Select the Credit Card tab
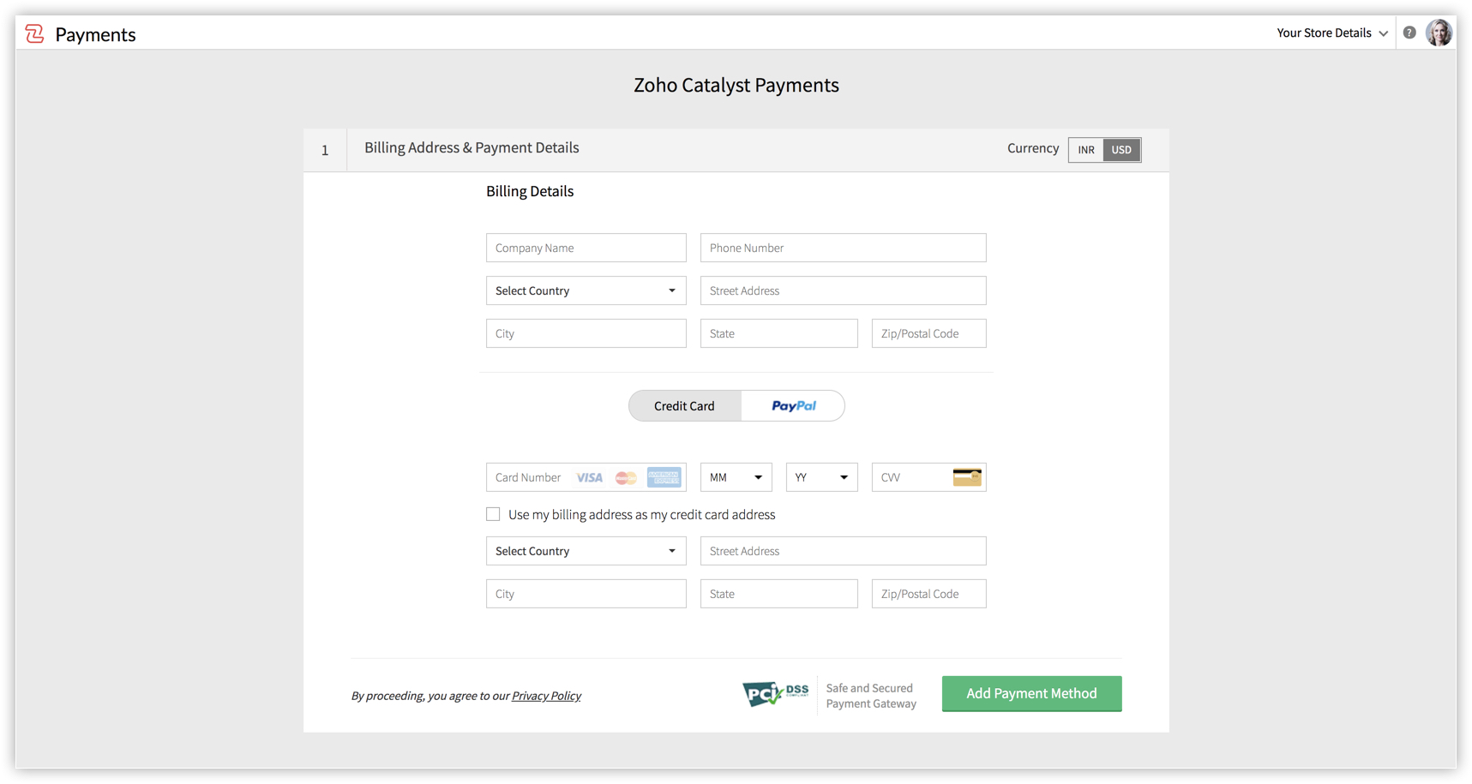1472x784 pixels. click(x=684, y=406)
